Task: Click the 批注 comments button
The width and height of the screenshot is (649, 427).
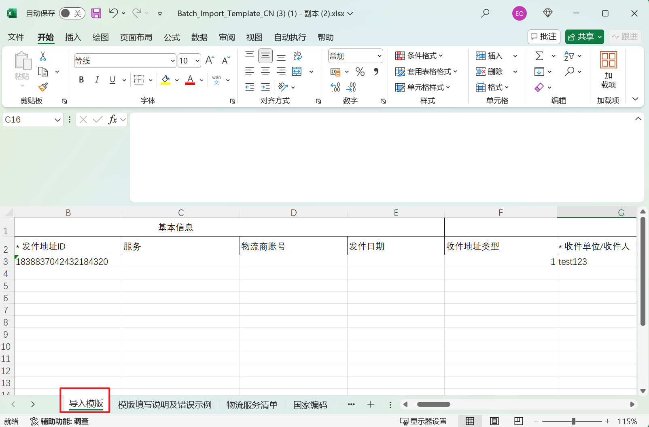Action: pos(544,37)
